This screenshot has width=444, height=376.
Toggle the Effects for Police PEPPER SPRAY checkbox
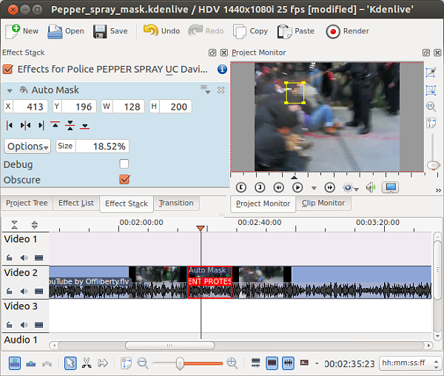8,70
